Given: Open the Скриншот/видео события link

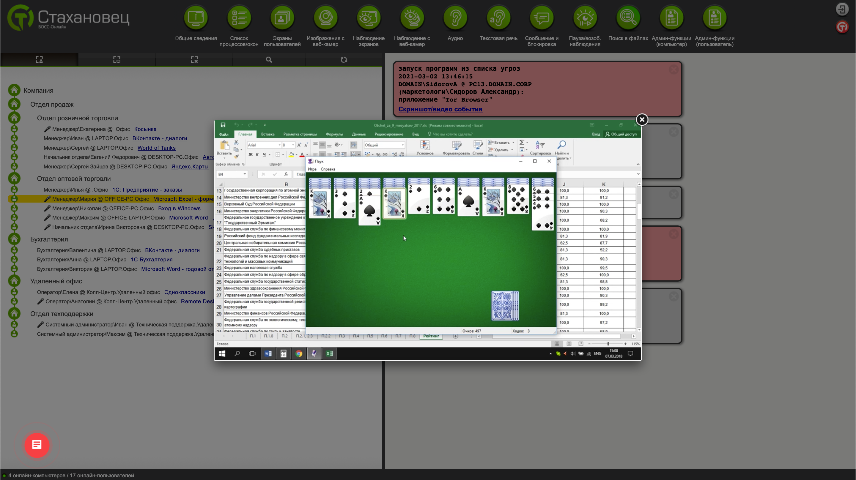Looking at the screenshot, I should click(x=440, y=109).
